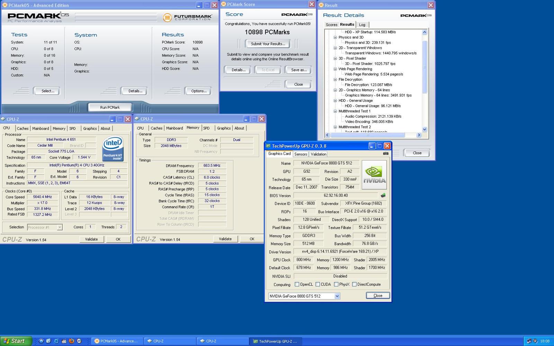Open the Start menu
This screenshot has width=554, height=346.
pos(16,341)
